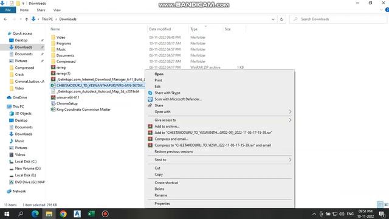Select the winrar-x64-611 file icon
This screenshot has height=219, width=389.
(x=53, y=97)
